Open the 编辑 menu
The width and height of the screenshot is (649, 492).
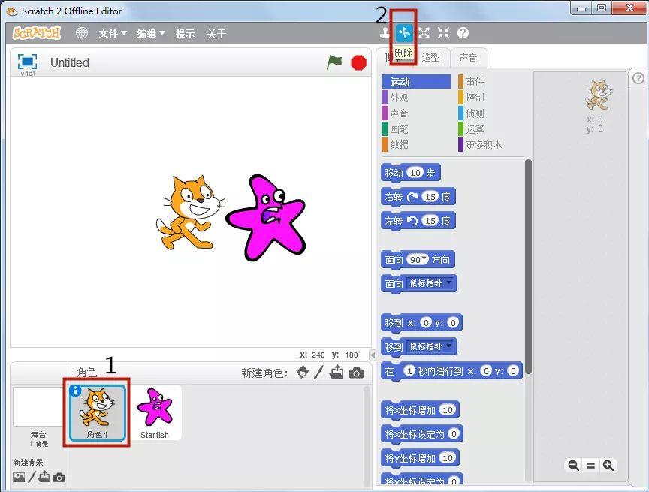tap(151, 33)
